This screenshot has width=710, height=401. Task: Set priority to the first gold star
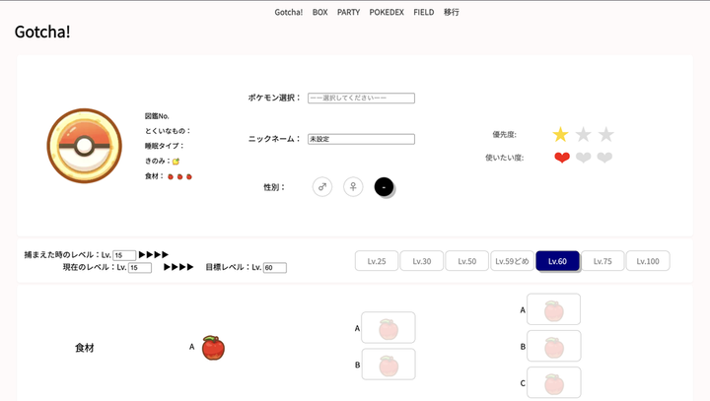(560, 134)
